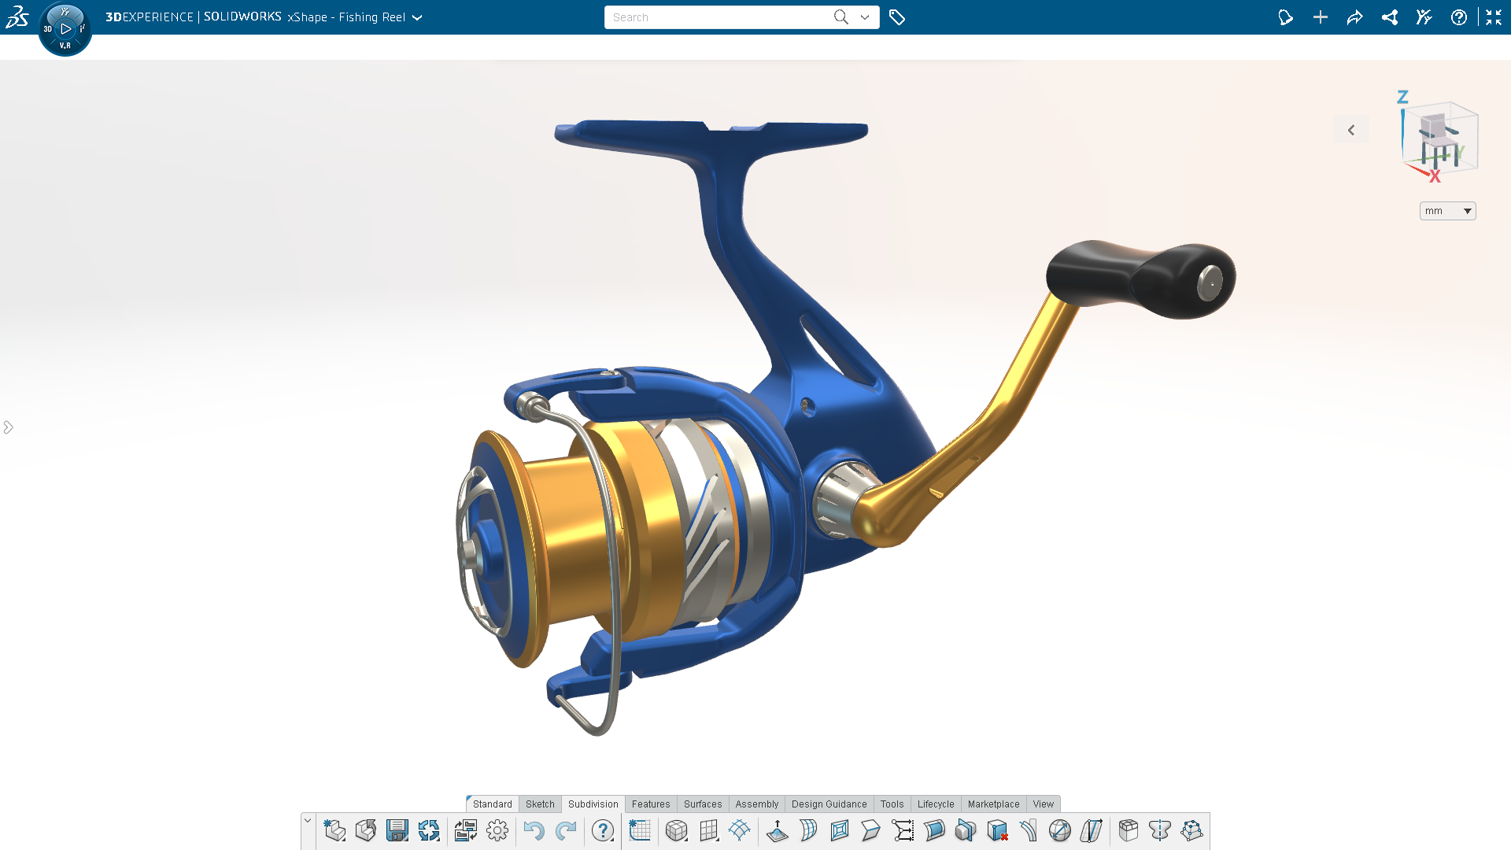Click the tag icon beside the search box

[897, 17]
